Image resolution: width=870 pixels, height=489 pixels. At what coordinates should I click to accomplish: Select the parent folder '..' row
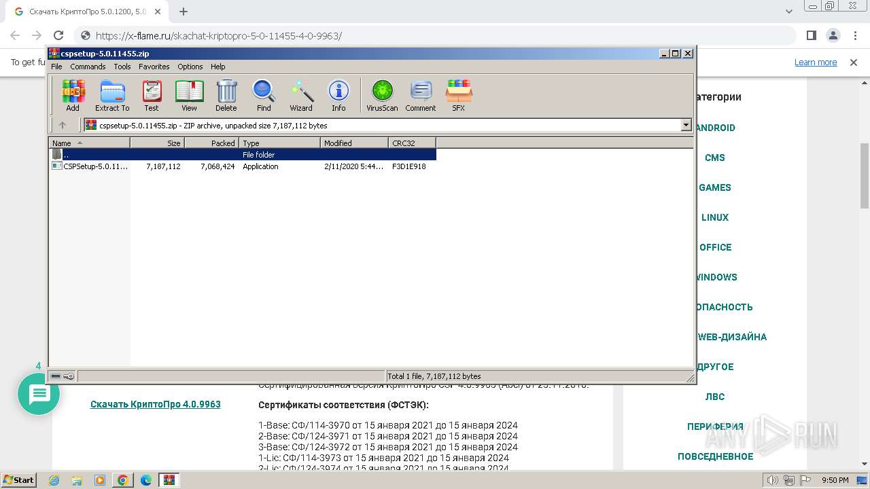click(243, 155)
